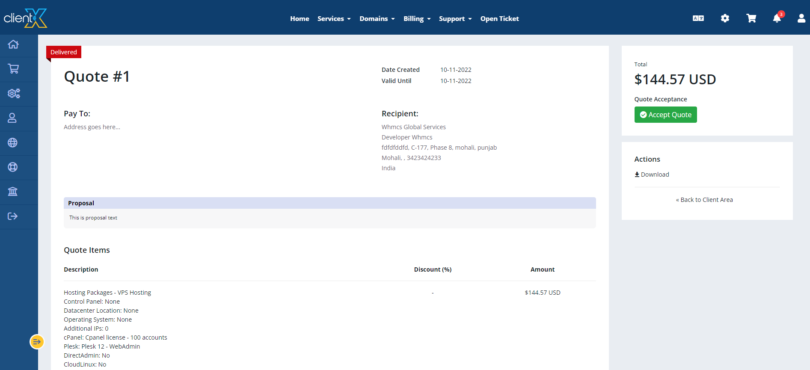Open the notifications bell with badge

pos(777,18)
